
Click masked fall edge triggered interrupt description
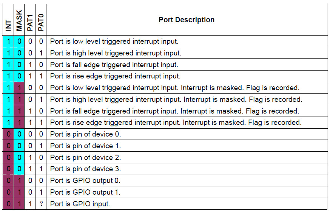click(174, 111)
